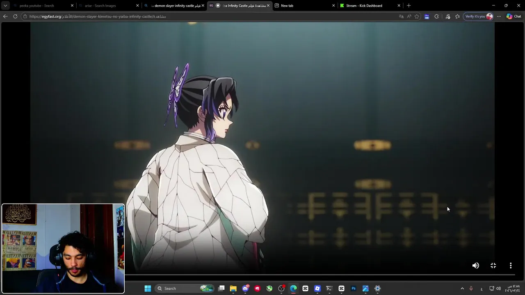Open the network status tray icon
This screenshot has width=525, height=295.
[491, 288]
